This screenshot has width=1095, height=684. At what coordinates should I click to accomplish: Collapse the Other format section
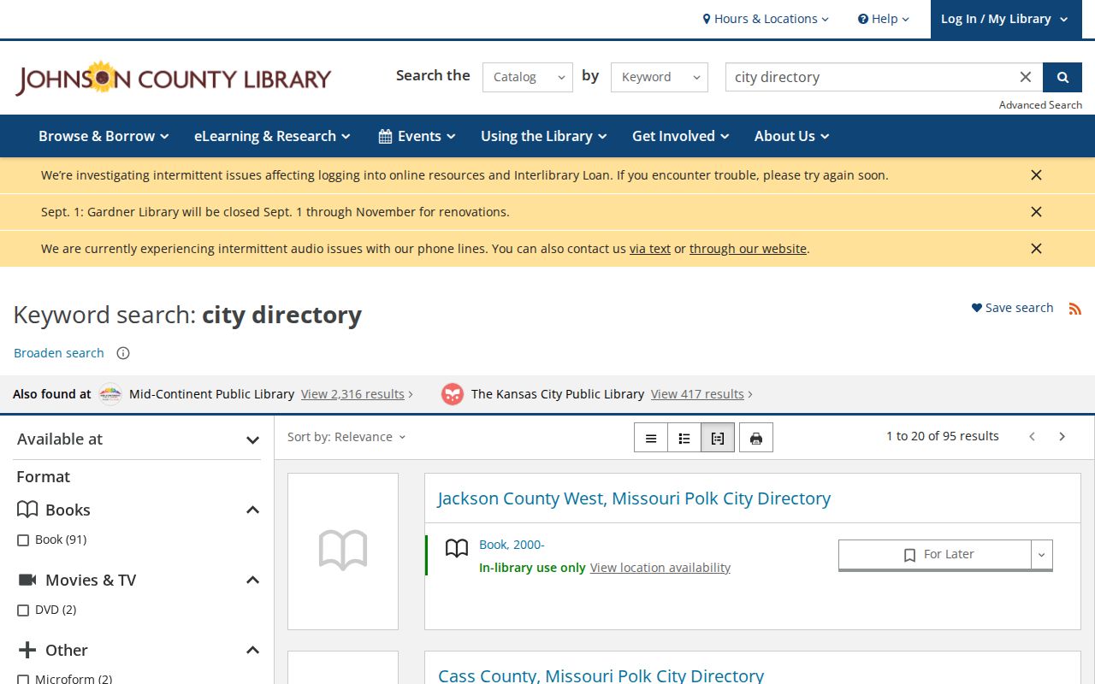pyautogui.click(x=252, y=651)
